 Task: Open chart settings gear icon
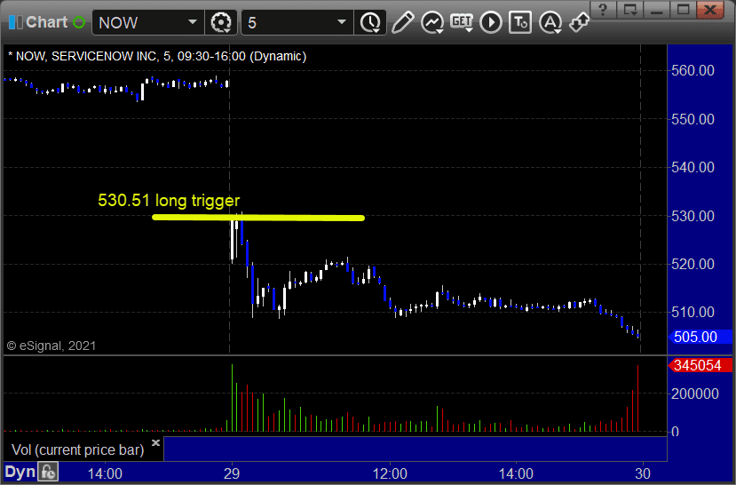tap(220, 22)
